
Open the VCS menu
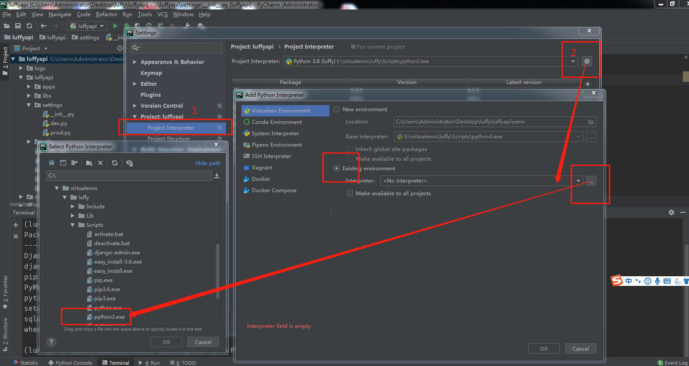[x=163, y=14]
